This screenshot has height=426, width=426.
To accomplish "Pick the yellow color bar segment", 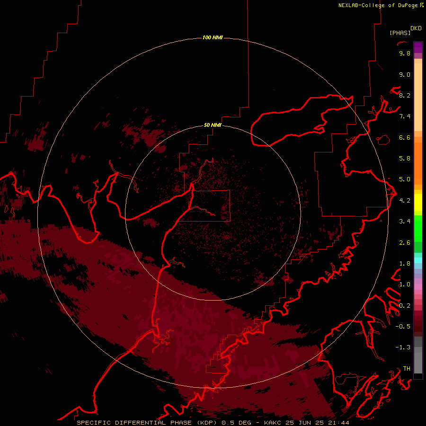I will pyautogui.click(x=418, y=203).
